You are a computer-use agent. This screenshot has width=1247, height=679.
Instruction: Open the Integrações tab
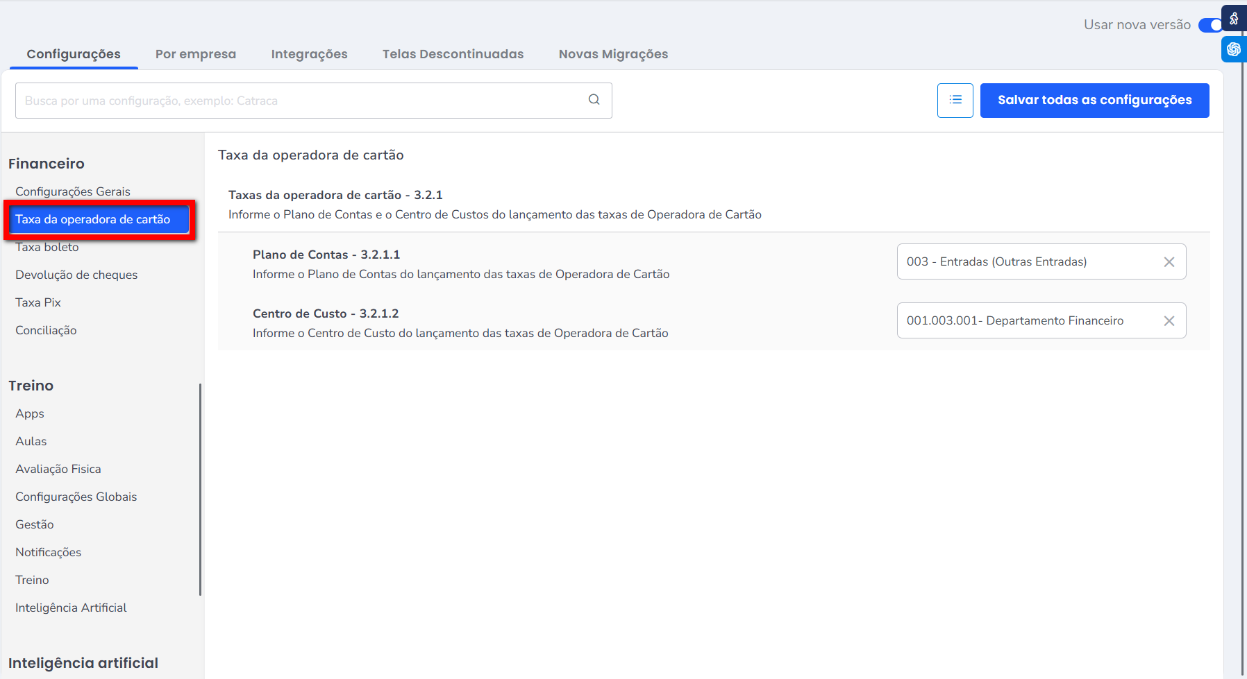tap(309, 54)
